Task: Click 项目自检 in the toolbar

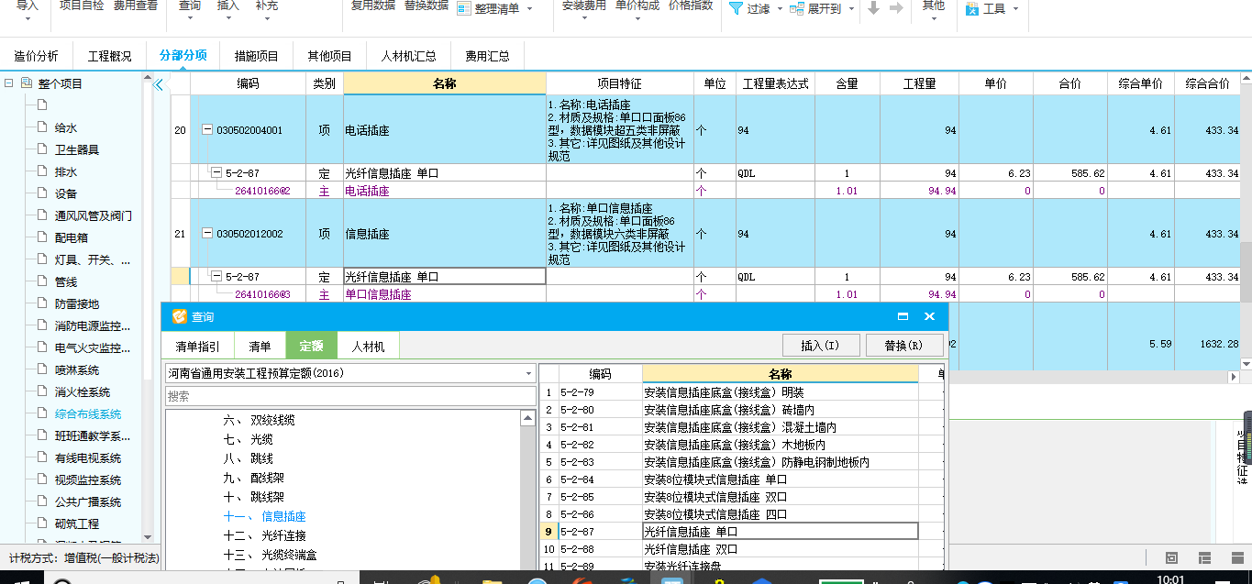Action: (82, 6)
